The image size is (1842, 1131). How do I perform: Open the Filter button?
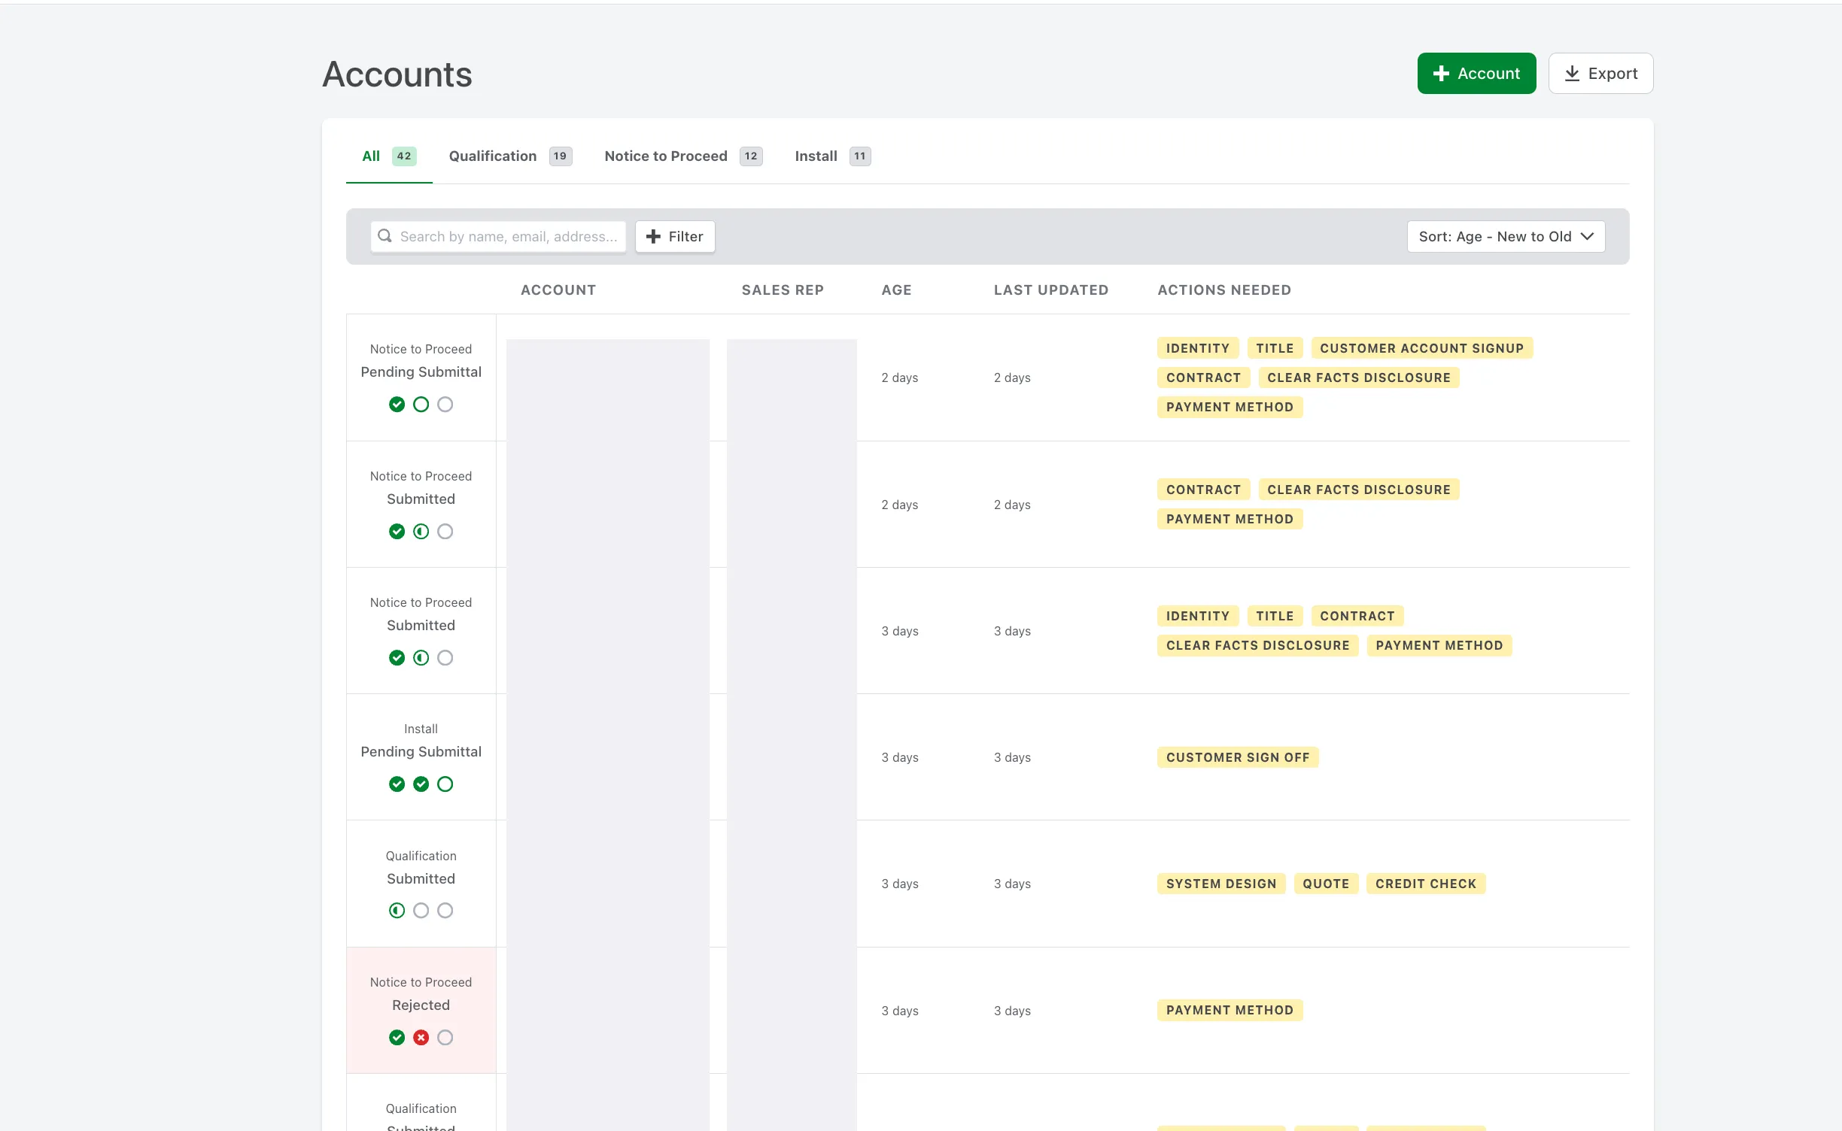(675, 236)
